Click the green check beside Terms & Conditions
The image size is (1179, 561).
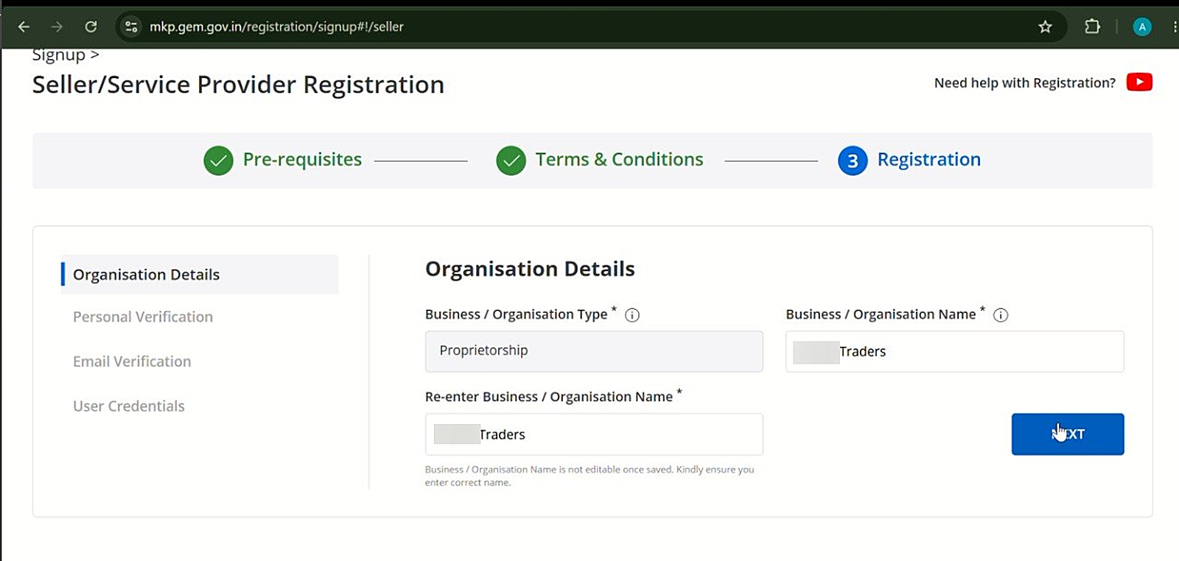511,160
